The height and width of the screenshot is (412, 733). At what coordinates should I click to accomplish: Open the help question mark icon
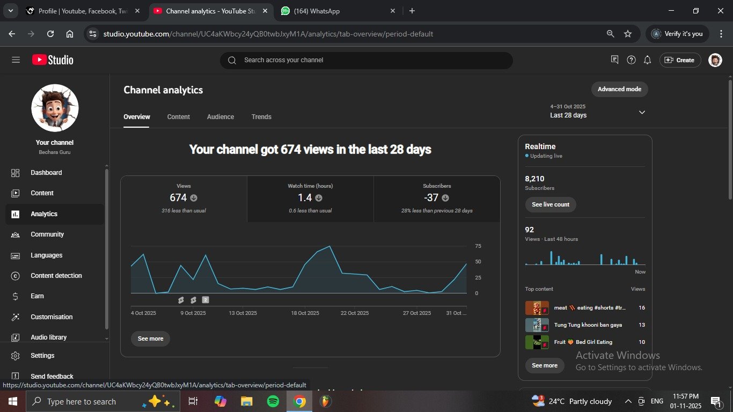point(631,60)
